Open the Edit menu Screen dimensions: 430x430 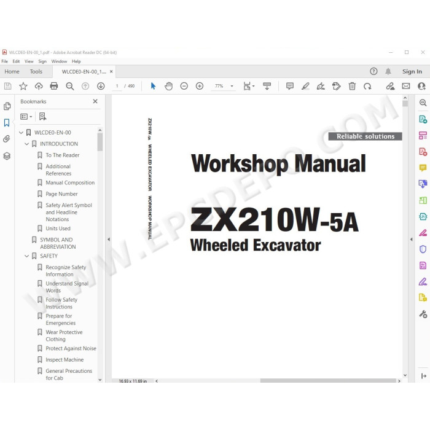(16, 61)
